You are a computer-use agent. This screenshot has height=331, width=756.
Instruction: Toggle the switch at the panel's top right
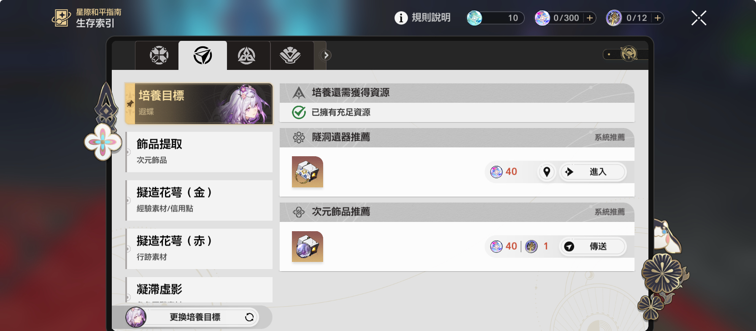point(625,54)
